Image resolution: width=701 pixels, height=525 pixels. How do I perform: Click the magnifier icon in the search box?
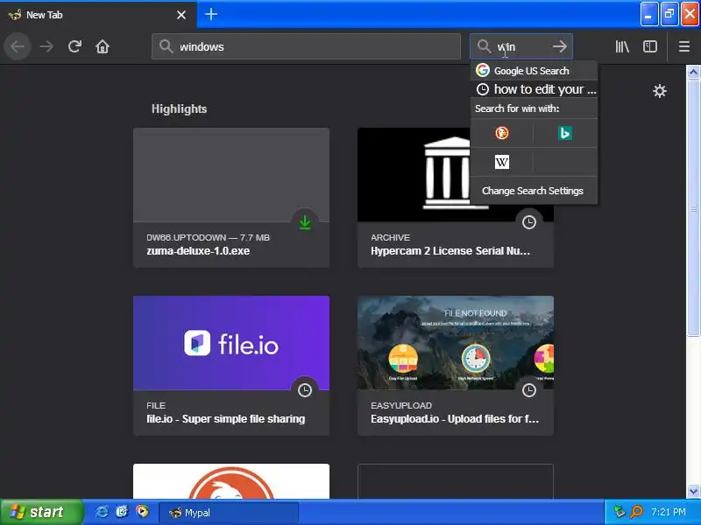click(484, 46)
